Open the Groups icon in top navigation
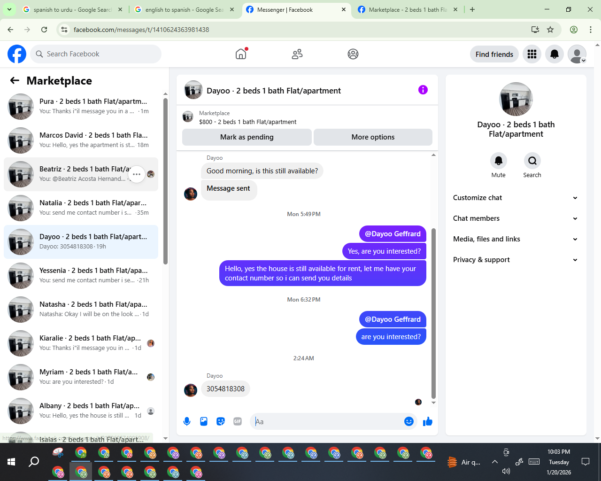Image resolution: width=601 pixels, height=481 pixels. 353,54
